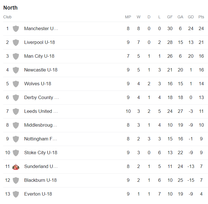Click the Stoke City U-18 shield icon

tap(16, 153)
